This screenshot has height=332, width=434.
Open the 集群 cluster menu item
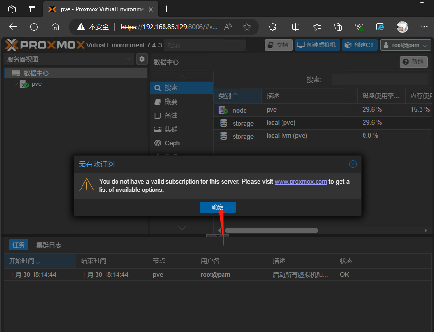tap(182, 130)
